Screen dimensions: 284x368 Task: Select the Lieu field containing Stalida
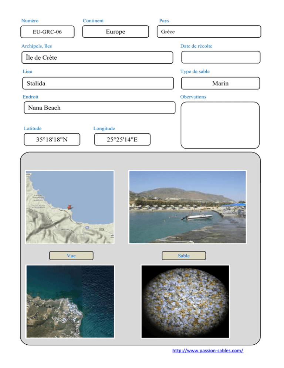click(x=98, y=83)
